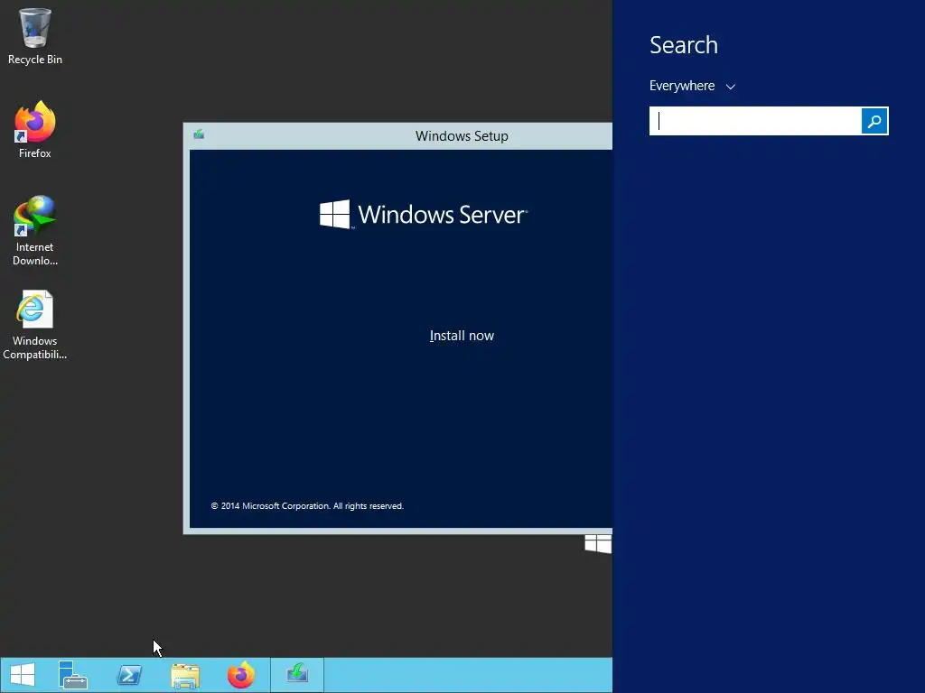Image resolution: width=925 pixels, height=693 pixels.
Task: Open the Start button on taskbar
Action: point(23,675)
